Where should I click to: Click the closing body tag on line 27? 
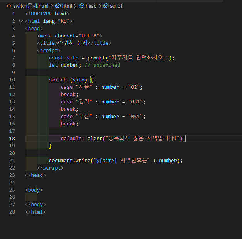[36, 205]
